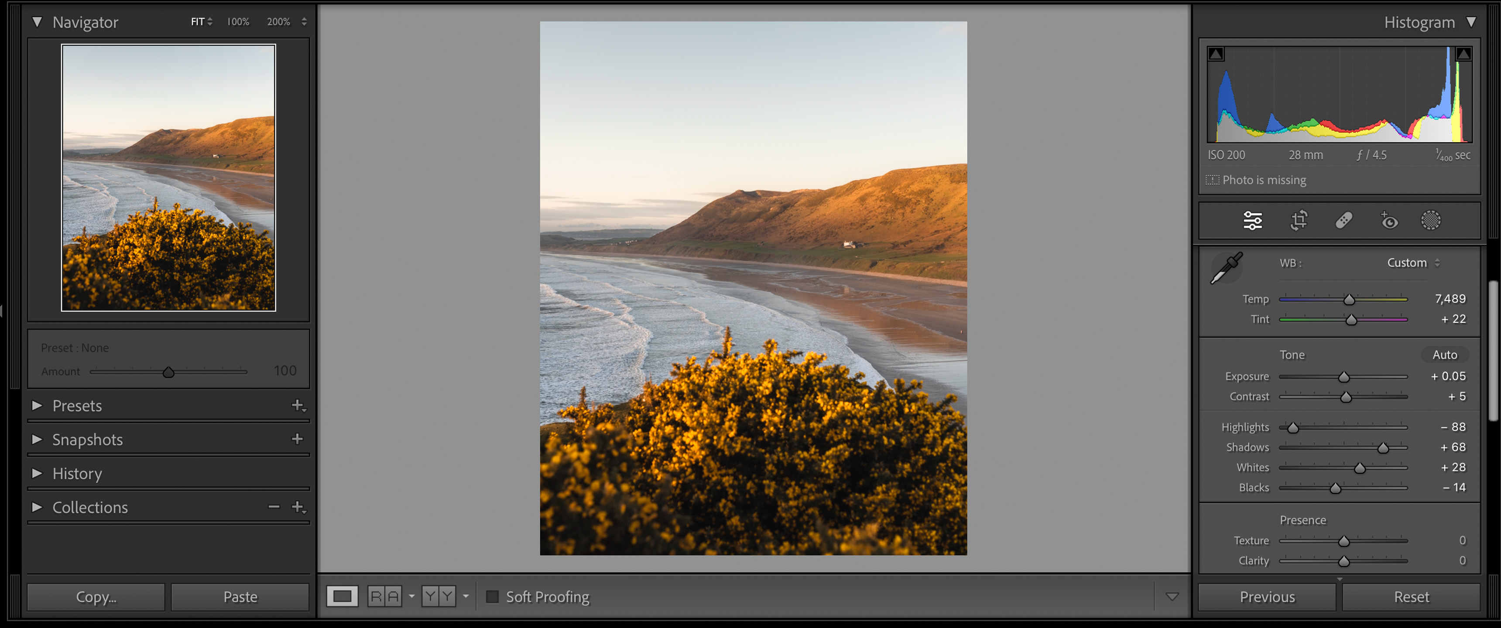Select the Transform/Crop tool icon
Screen dimensions: 1501x628
coord(1298,221)
